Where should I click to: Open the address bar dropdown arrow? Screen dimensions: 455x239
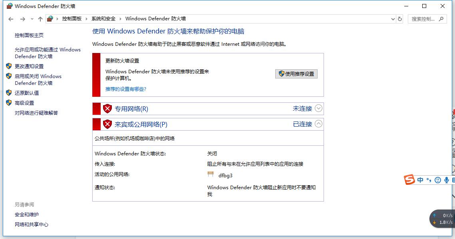(x=393, y=19)
